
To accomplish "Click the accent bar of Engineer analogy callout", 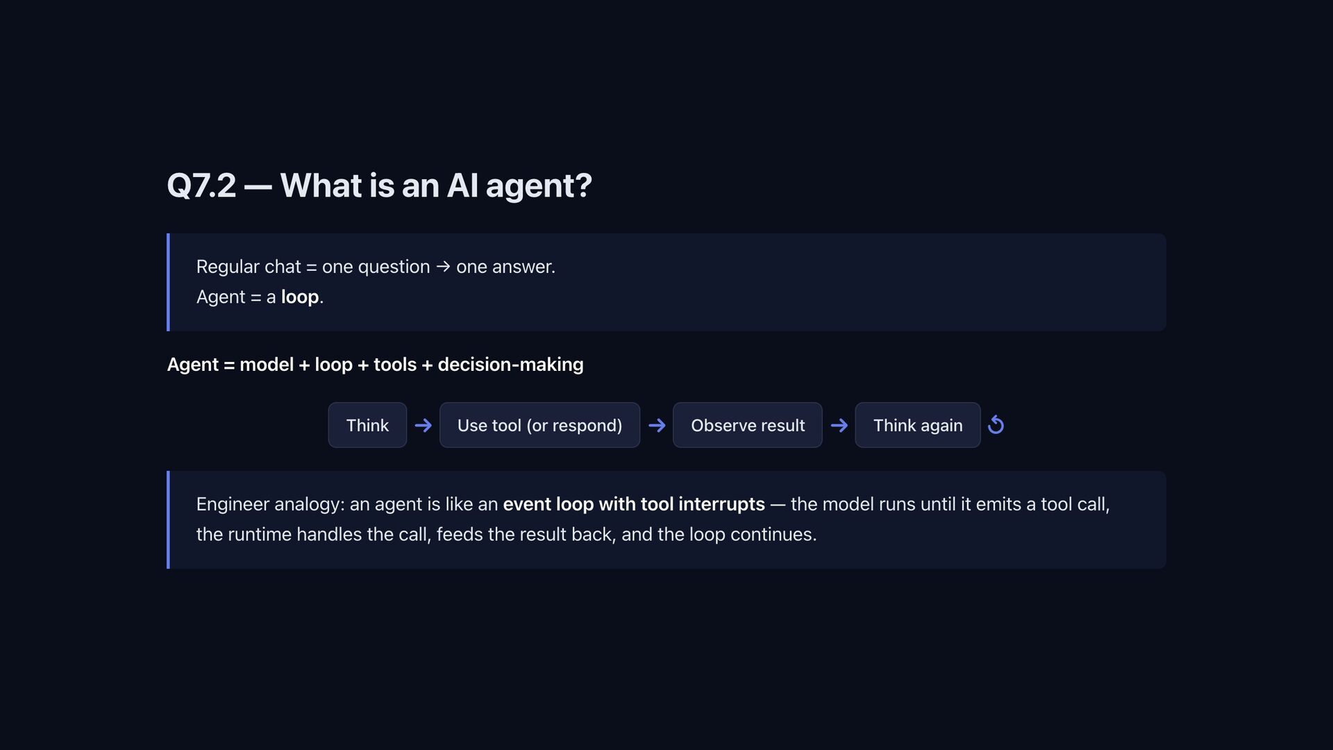I will (168, 520).
